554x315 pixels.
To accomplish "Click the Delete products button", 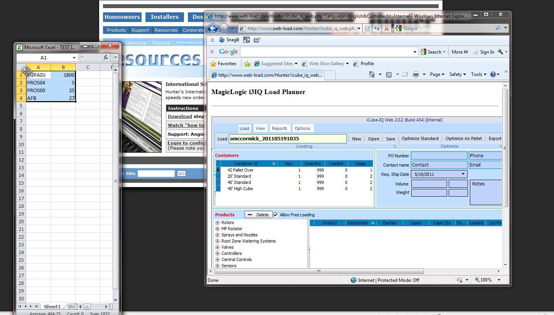I will (x=258, y=215).
